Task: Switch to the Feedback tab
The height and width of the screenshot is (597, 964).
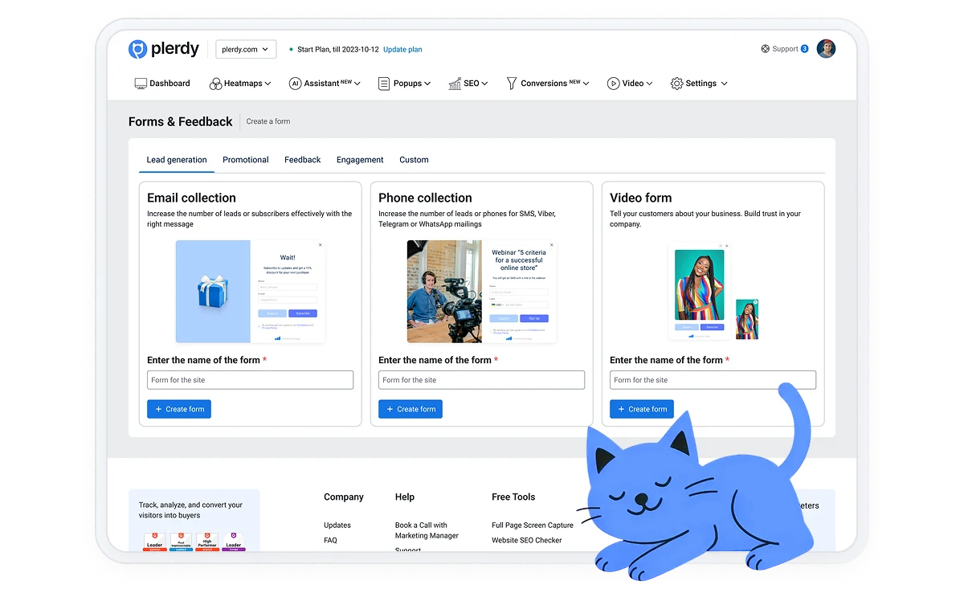Action: click(x=302, y=160)
